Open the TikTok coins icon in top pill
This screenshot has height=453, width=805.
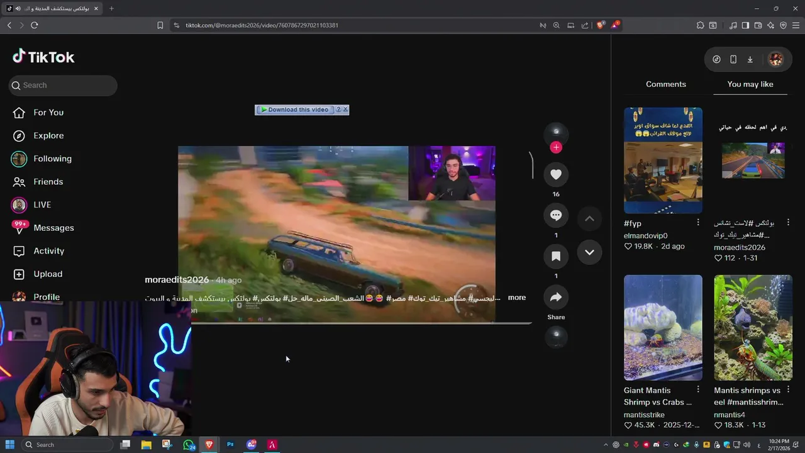(716, 59)
